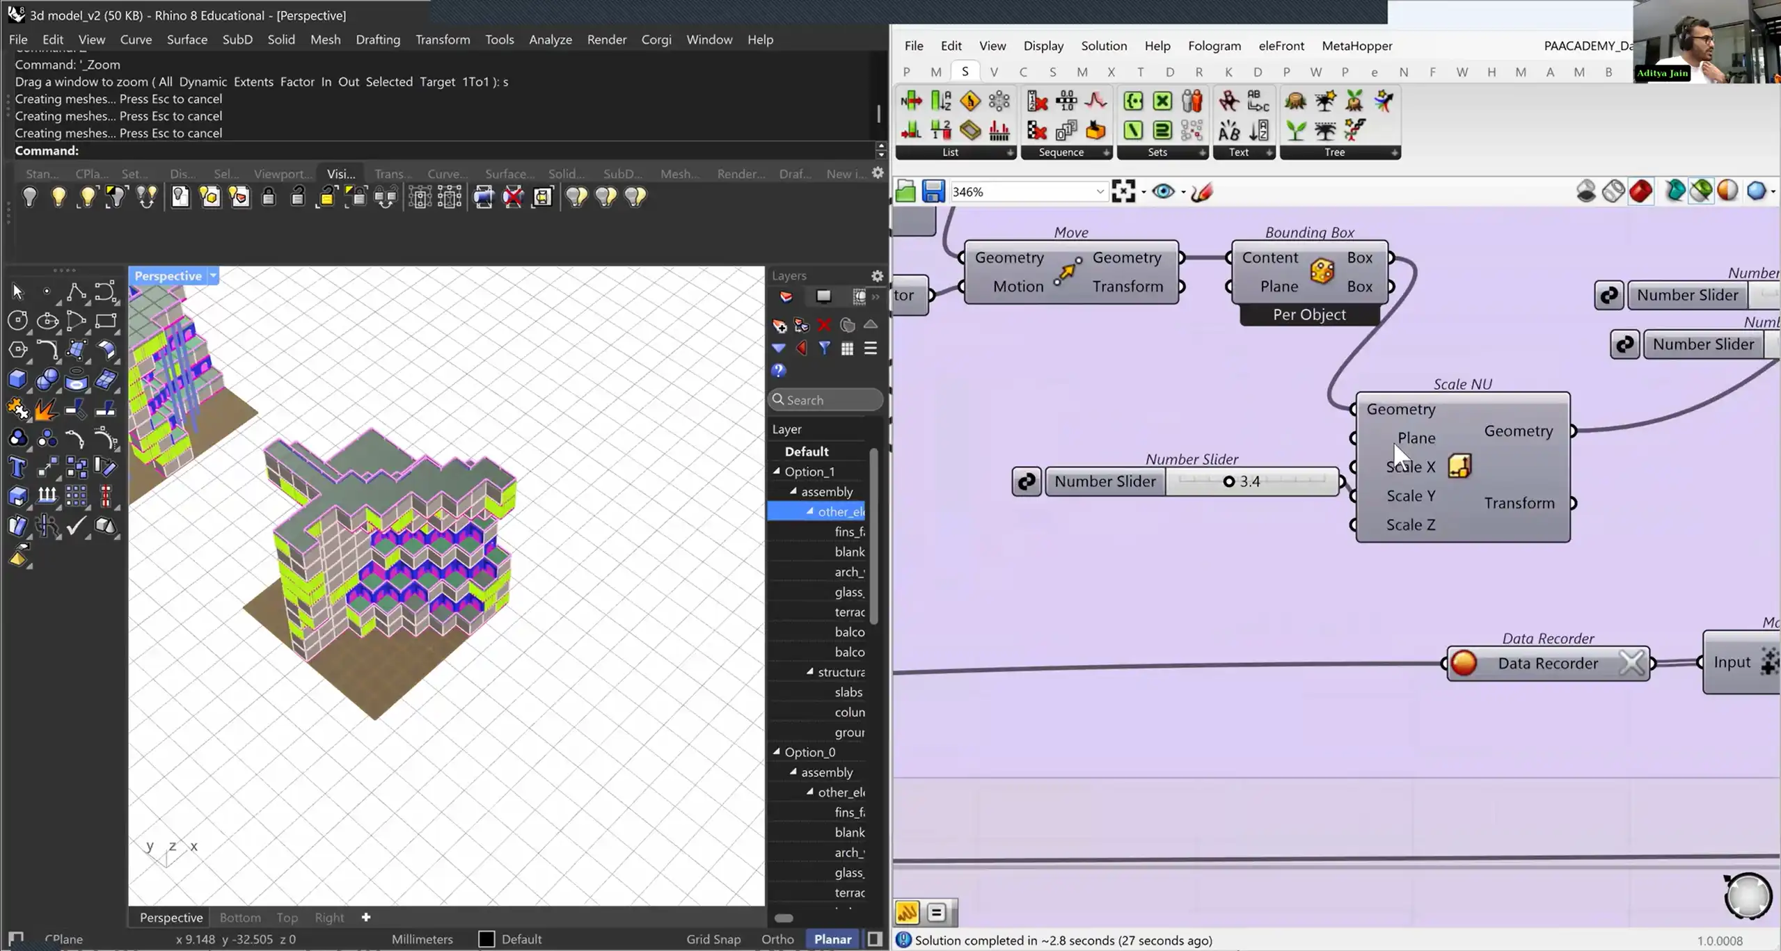Open the layer filter funnel icon

pyautogui.click(x=825, y=349)
